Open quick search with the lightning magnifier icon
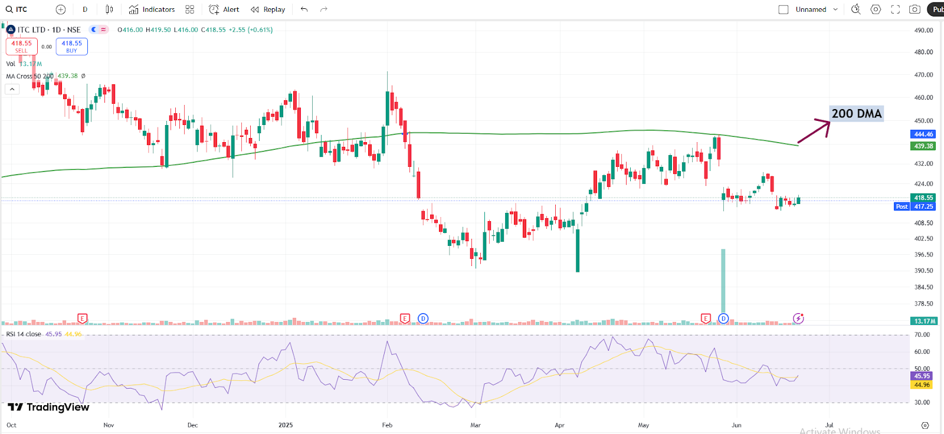The height and width of the screenshot is (434, 944). (x=856, y=9)
